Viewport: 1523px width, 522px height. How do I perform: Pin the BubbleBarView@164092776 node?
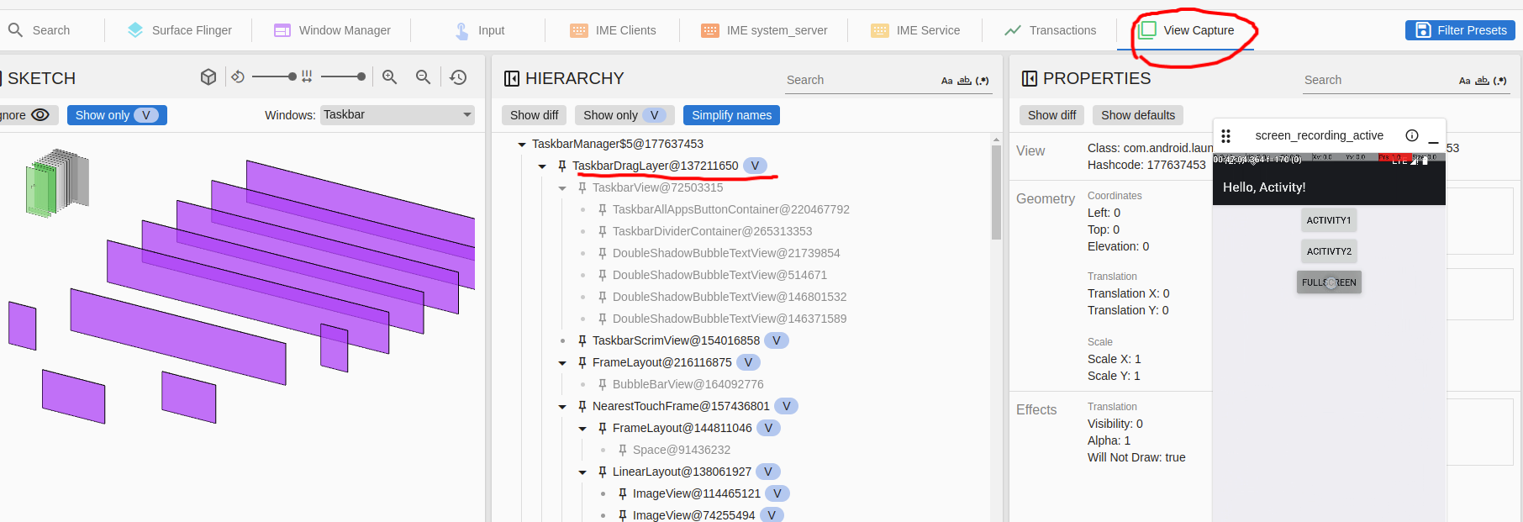tap(603, 384)
